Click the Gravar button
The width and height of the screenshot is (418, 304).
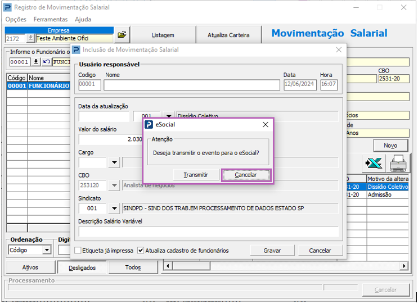[272, 251]
